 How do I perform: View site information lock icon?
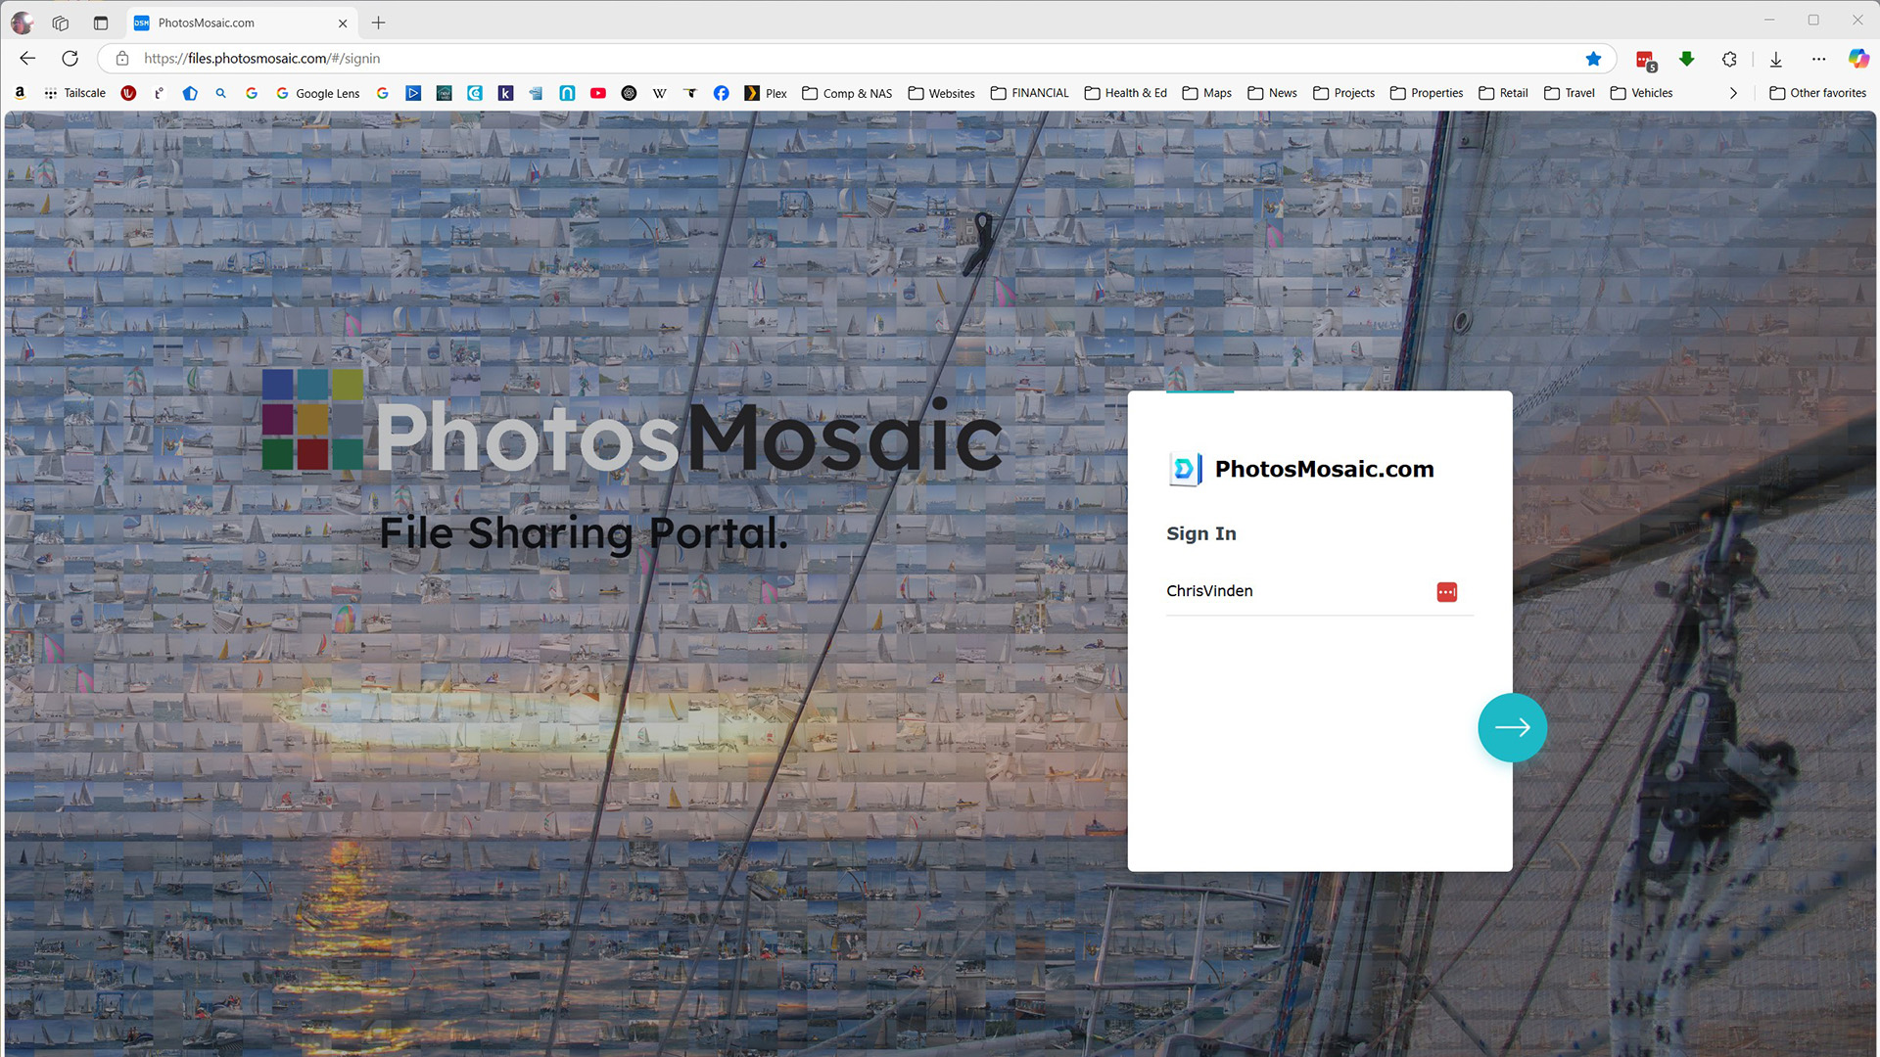[122, 59]
